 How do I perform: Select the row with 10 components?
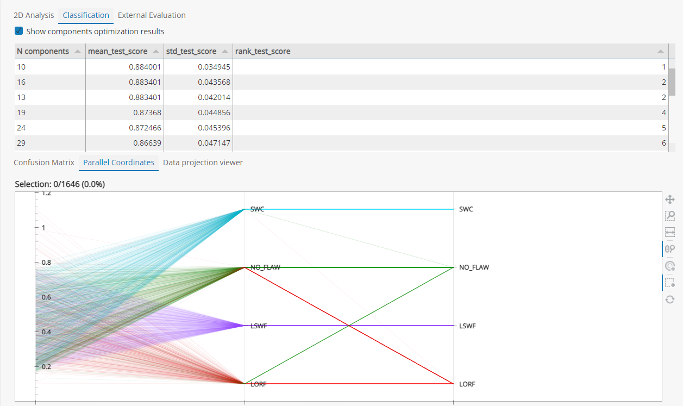coord(341,67)
